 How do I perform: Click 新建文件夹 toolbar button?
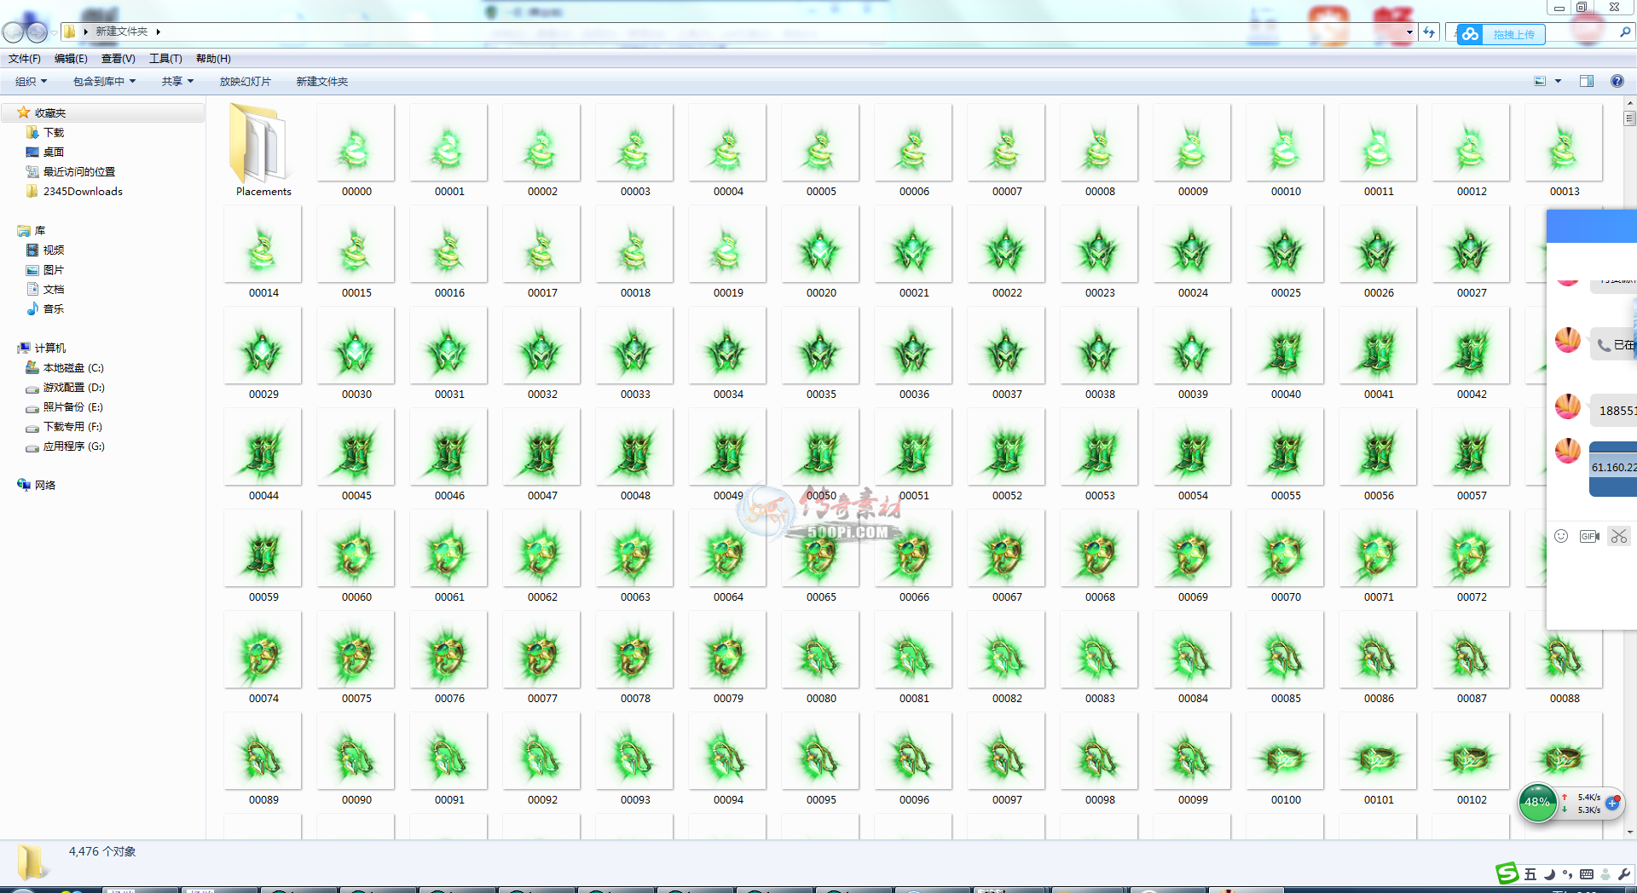tap(321, 81)
